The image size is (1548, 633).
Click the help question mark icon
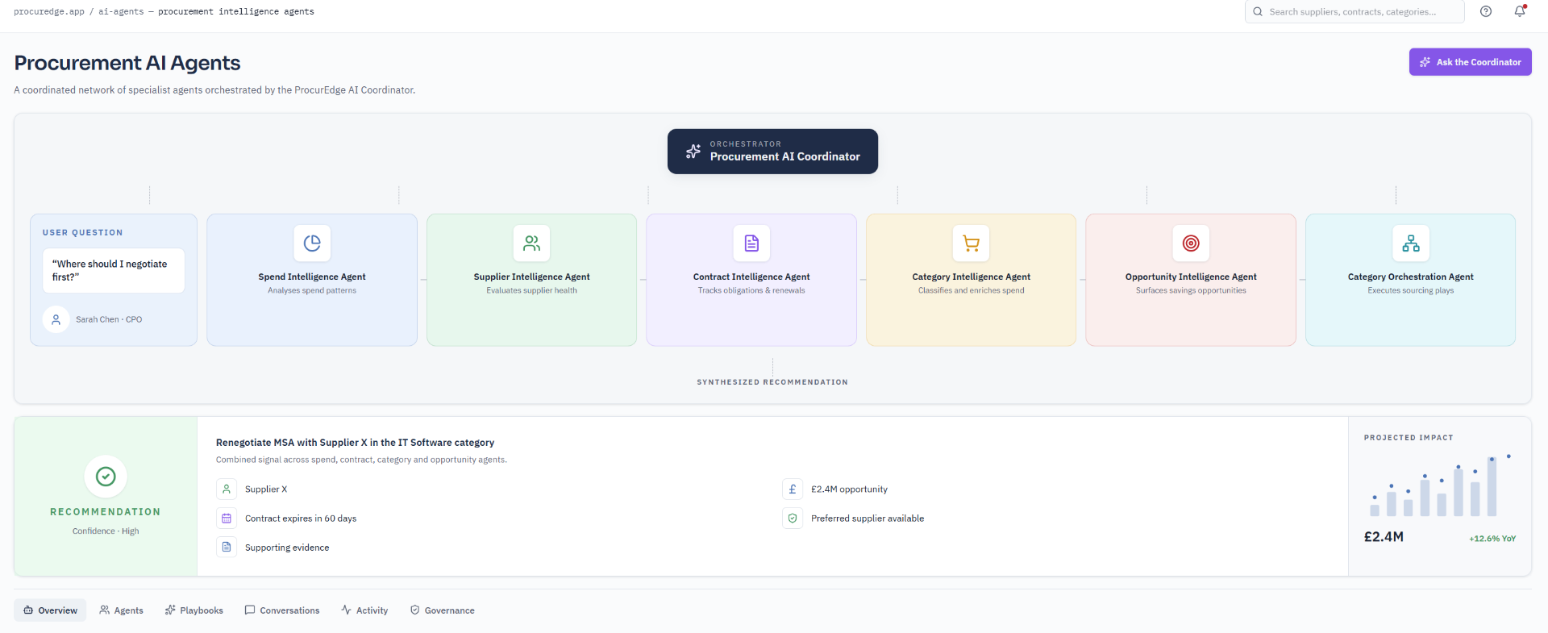pyautogui.click(x=1486, y=11)
